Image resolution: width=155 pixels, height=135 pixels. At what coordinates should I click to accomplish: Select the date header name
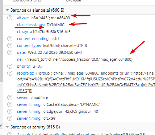click(21, 52)
